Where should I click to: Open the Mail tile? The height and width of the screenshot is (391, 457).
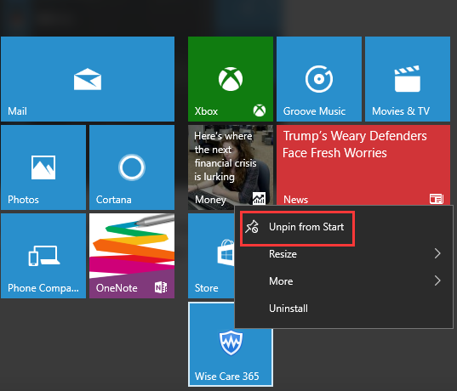tap(88, 79)
